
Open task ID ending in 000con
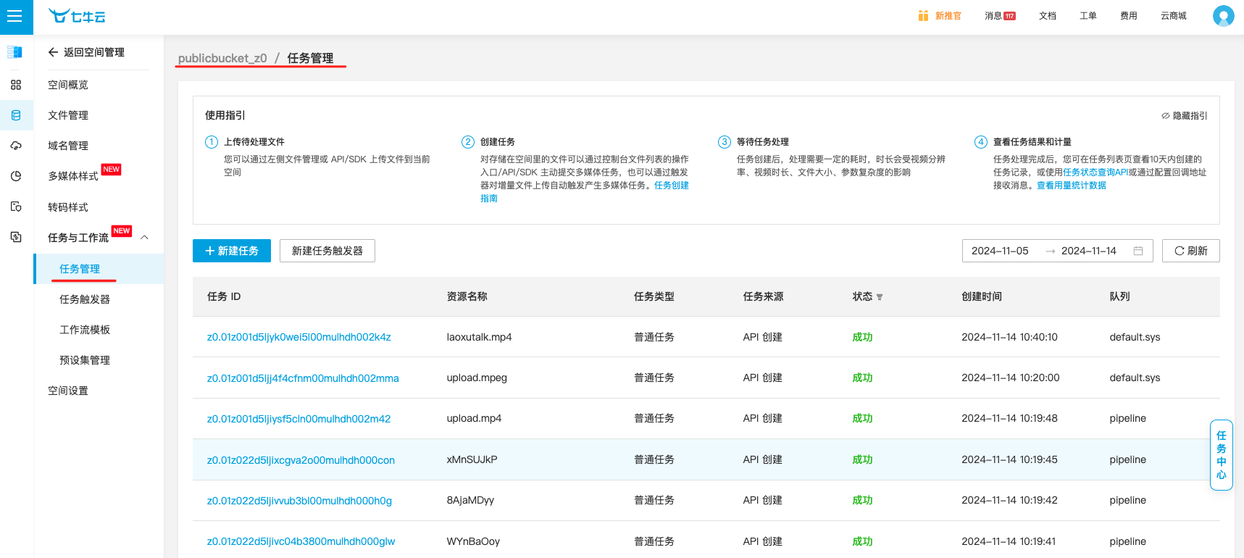pyautogui.click(x=301, y=460)
